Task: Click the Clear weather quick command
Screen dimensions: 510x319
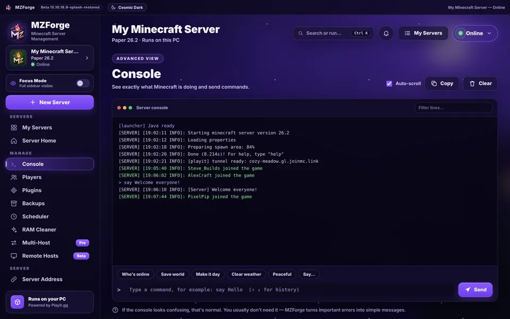Action: click(246, 274)
